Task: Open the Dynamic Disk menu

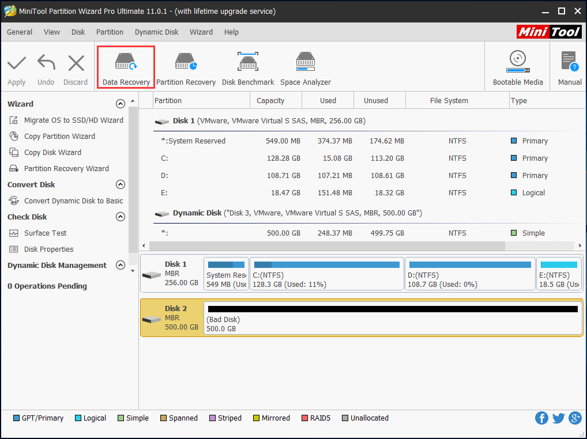Action: pos(156,32)
